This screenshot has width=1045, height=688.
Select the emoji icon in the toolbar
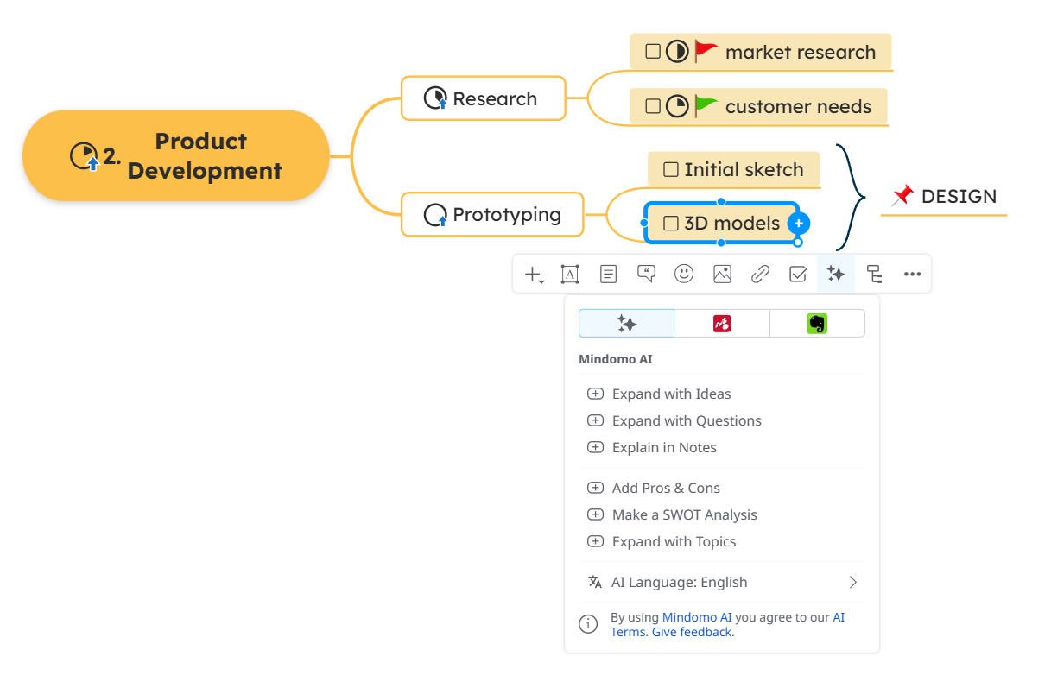coord(684,274)
